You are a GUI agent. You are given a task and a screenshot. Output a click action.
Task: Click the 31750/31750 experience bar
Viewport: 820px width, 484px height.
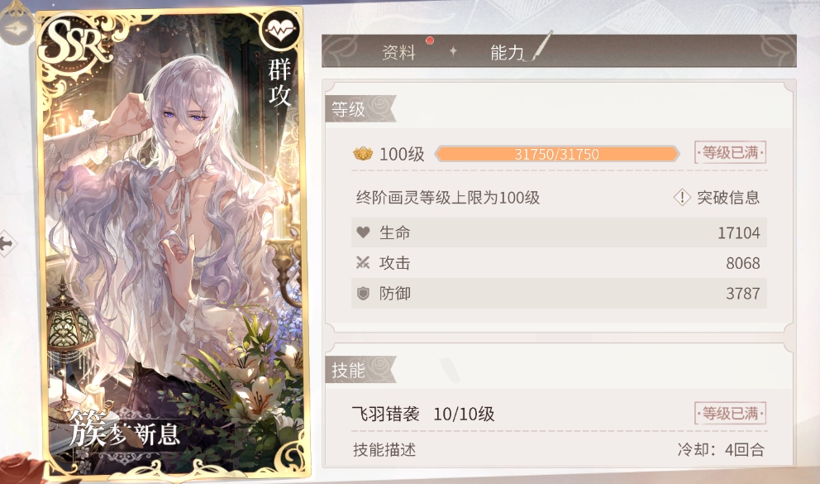coord(557,154)
